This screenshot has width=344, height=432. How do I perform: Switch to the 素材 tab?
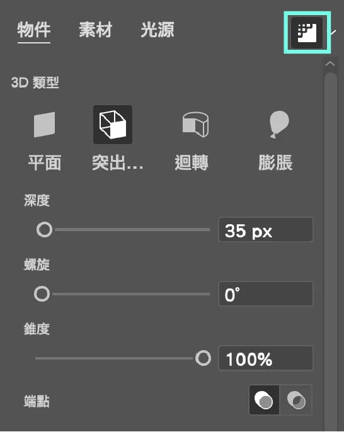click(x=96, y=30)
